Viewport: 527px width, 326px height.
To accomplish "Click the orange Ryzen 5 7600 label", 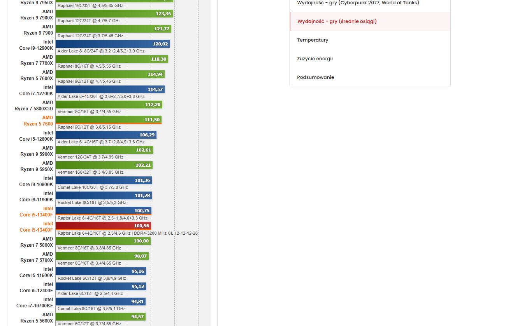I will coord(38,121).
